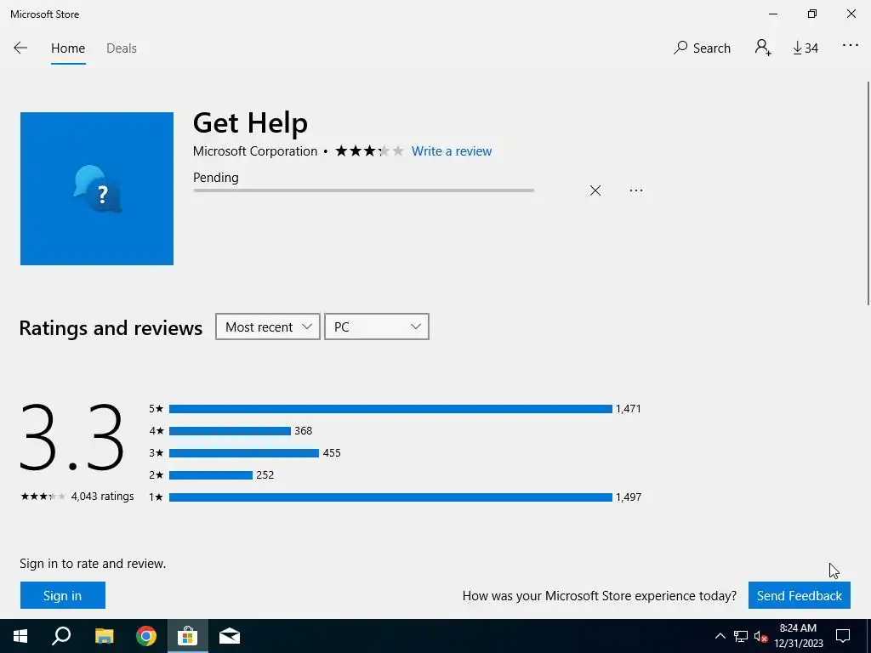
Task: Click the Microsoft Store taskbar icon
Action: coord(188,636)
